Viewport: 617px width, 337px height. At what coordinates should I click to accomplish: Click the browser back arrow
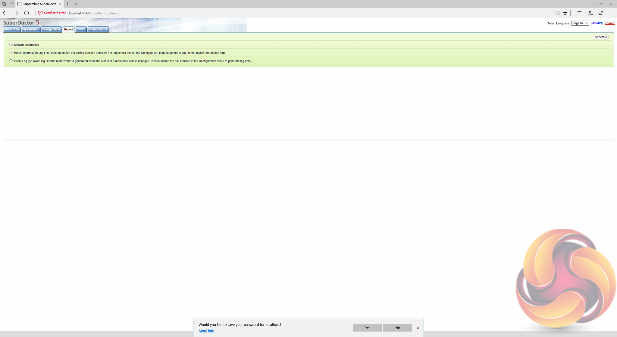pyautogui.click(x=5, y=13)
